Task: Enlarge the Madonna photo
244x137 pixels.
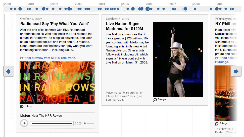Action: [160, 100]
